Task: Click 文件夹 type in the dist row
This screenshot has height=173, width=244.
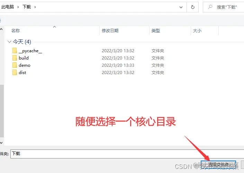Action: (x=158, y=73)
